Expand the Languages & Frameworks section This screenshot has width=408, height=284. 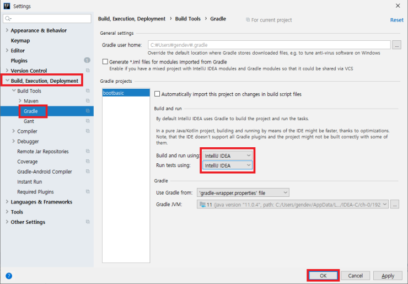(x=7, y=202)
